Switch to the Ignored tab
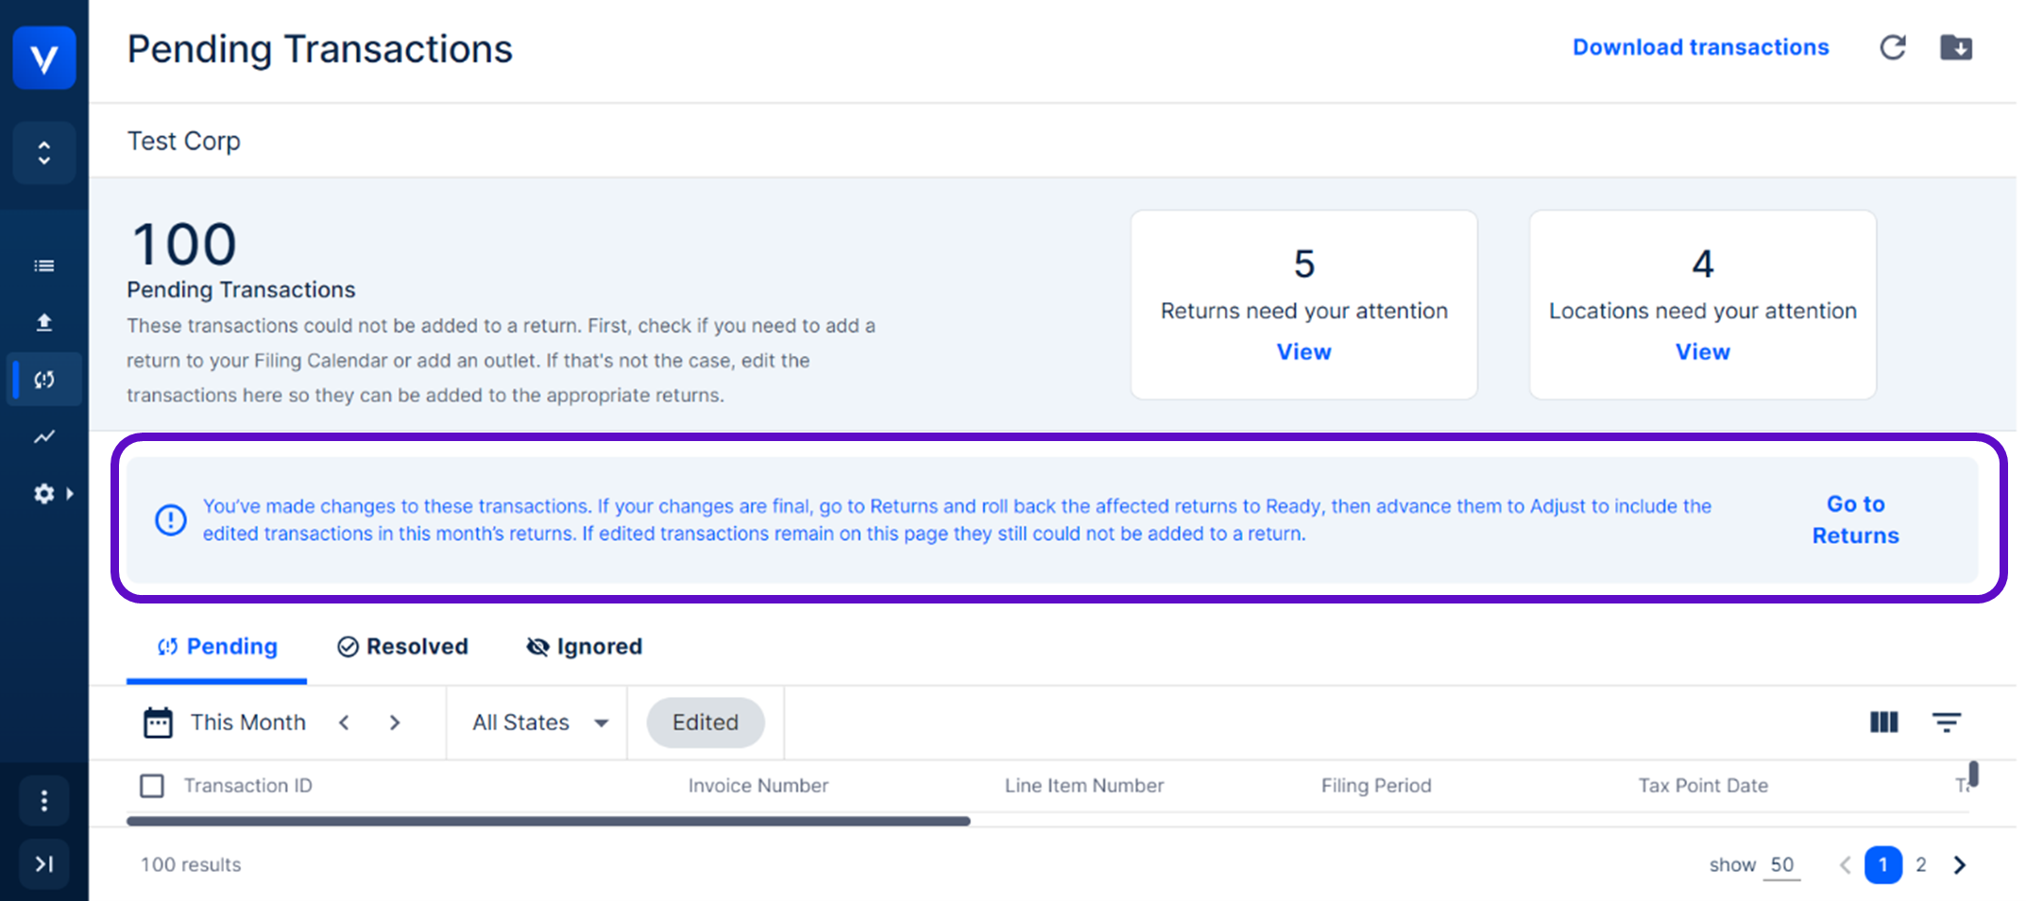 pos(585,647)
